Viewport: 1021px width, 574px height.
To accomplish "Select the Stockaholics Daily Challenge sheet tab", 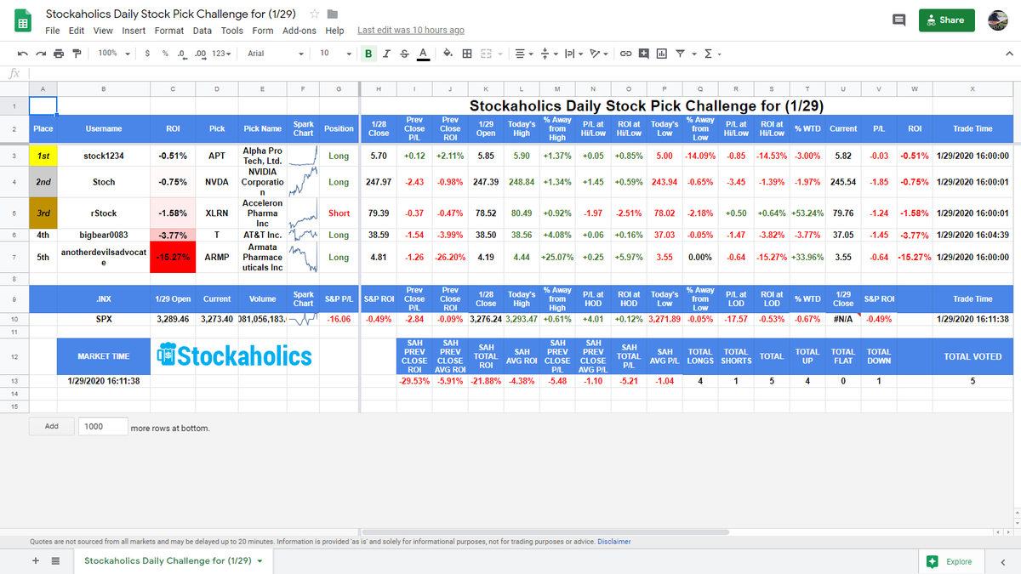I will click(x=173, y=561).
